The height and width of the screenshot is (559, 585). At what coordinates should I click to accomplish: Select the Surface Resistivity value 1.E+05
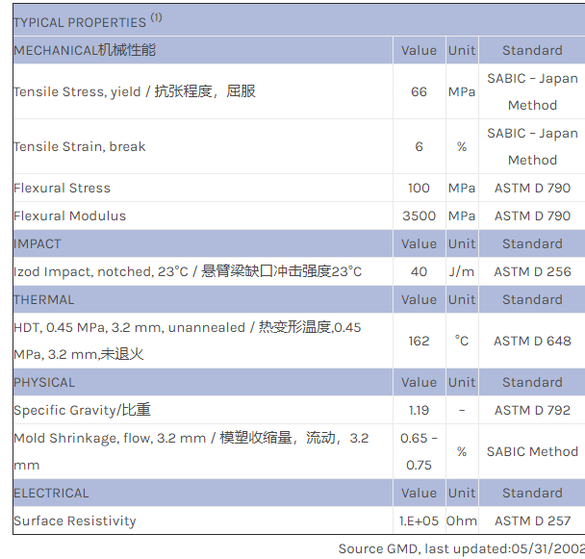419,521
